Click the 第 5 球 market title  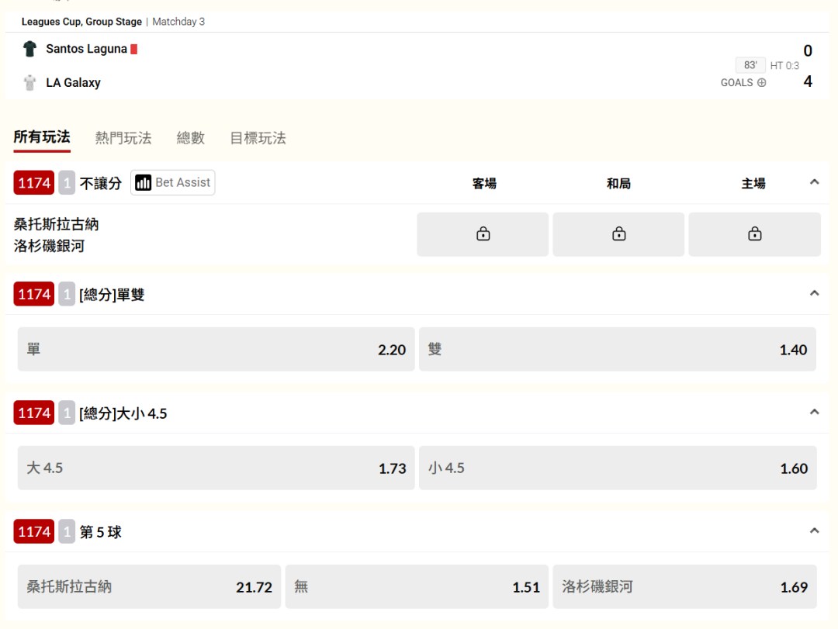coord(100,532)
